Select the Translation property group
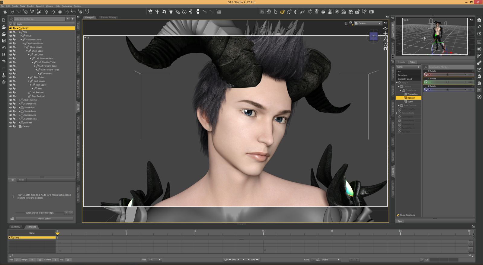The width and height of the screenshot is (483, 265). click(x=412, y=94)
